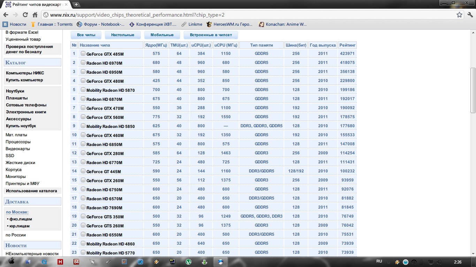Switch to the Все чипы tab
This screenshot has width=476, height=267.
86,35
